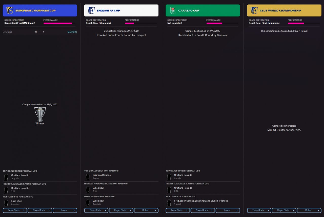Click 'Knocked out in Fourth Round by Liverpool'

(x=121, y=35)
